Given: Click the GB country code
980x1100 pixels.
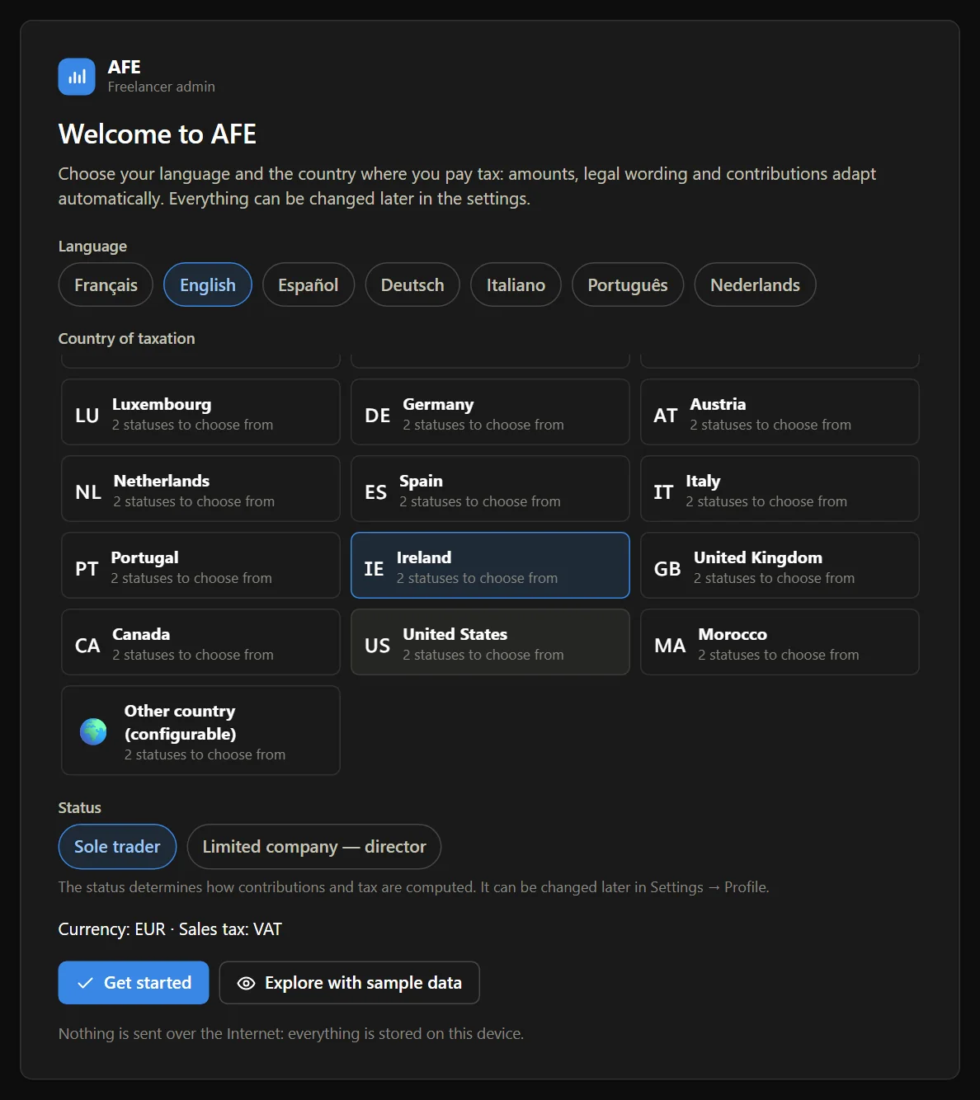Looking at the screenshot, I should 667,569.
